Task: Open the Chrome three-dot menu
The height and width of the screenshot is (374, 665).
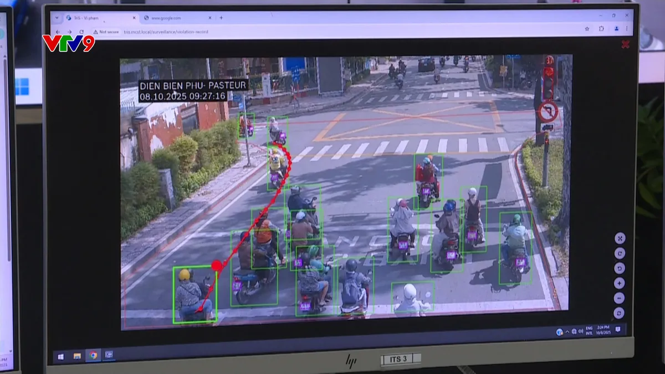Action: [628, 29]
